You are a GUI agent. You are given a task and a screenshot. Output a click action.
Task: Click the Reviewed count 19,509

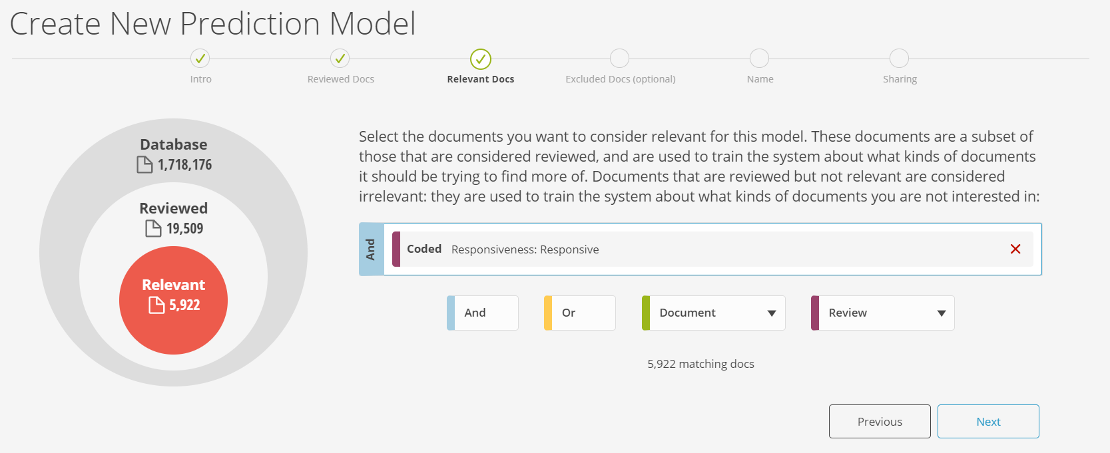point(184,228)
